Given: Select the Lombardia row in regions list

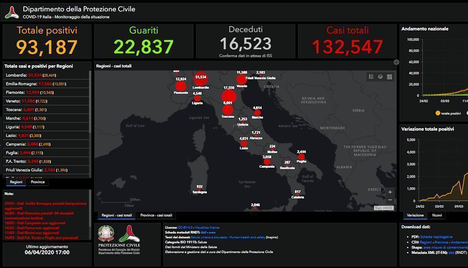Looking at the screenshot, I should tap(46, 75).
